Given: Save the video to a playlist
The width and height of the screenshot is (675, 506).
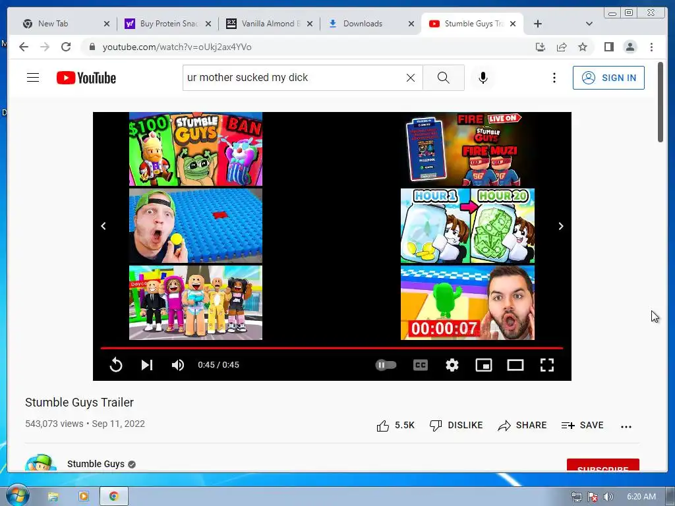Looking at the screenshot, I should tap(582, 425).
